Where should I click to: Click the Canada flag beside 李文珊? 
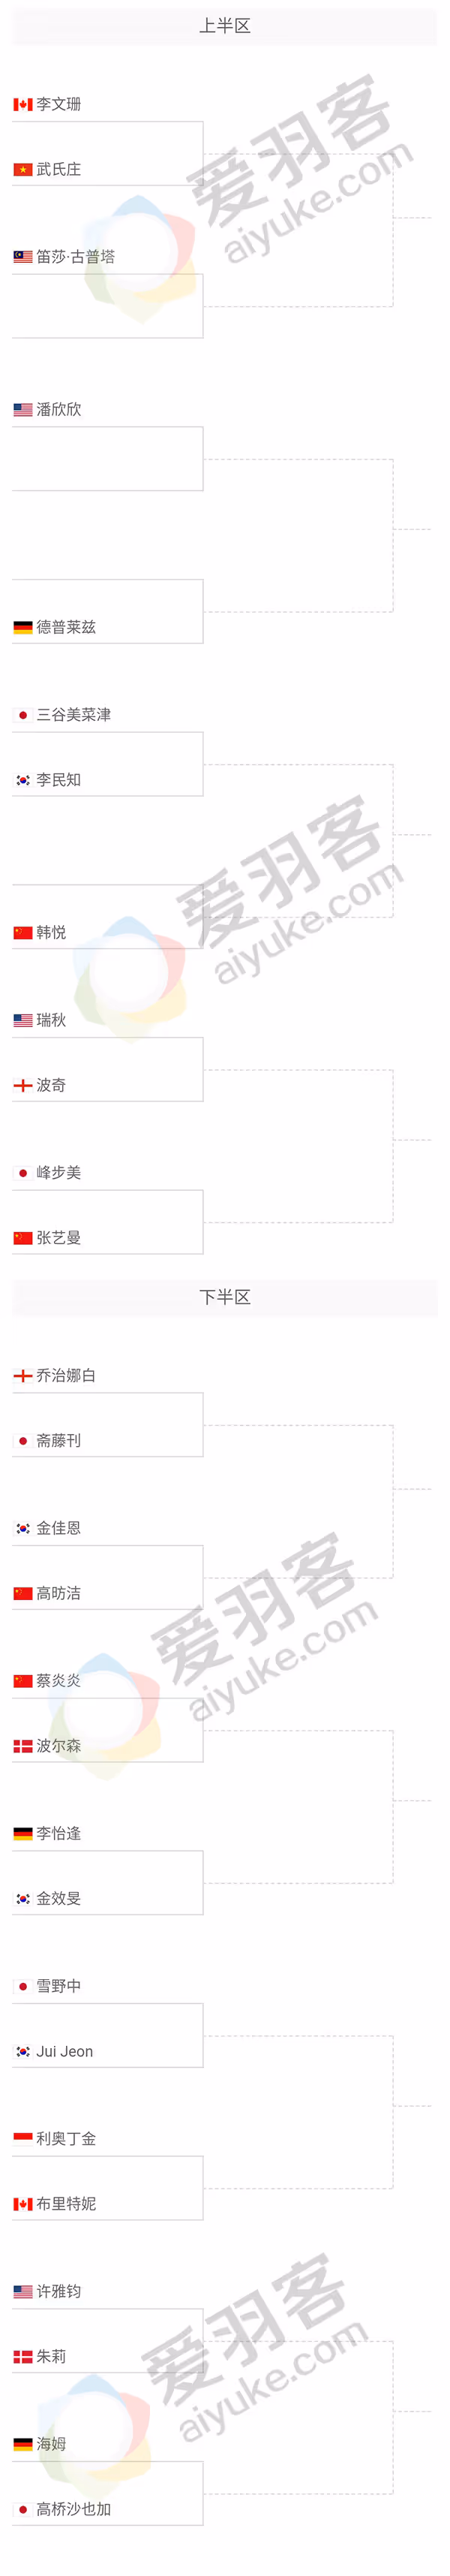coord(23,104)
